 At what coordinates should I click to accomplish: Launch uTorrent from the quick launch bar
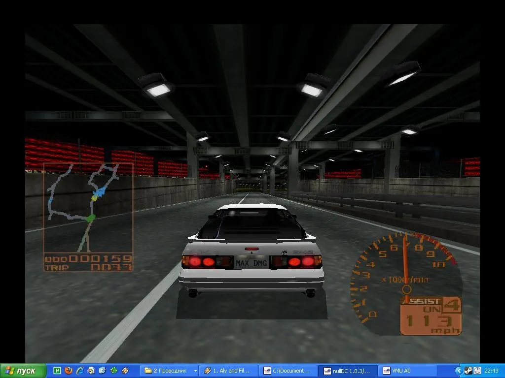click(x=57, y=371)
